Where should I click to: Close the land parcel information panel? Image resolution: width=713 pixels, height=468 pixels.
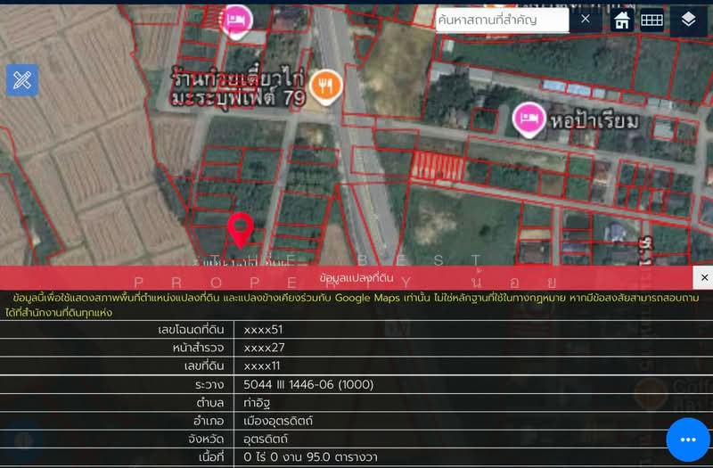pyautogui.click(x=704, y=278)
